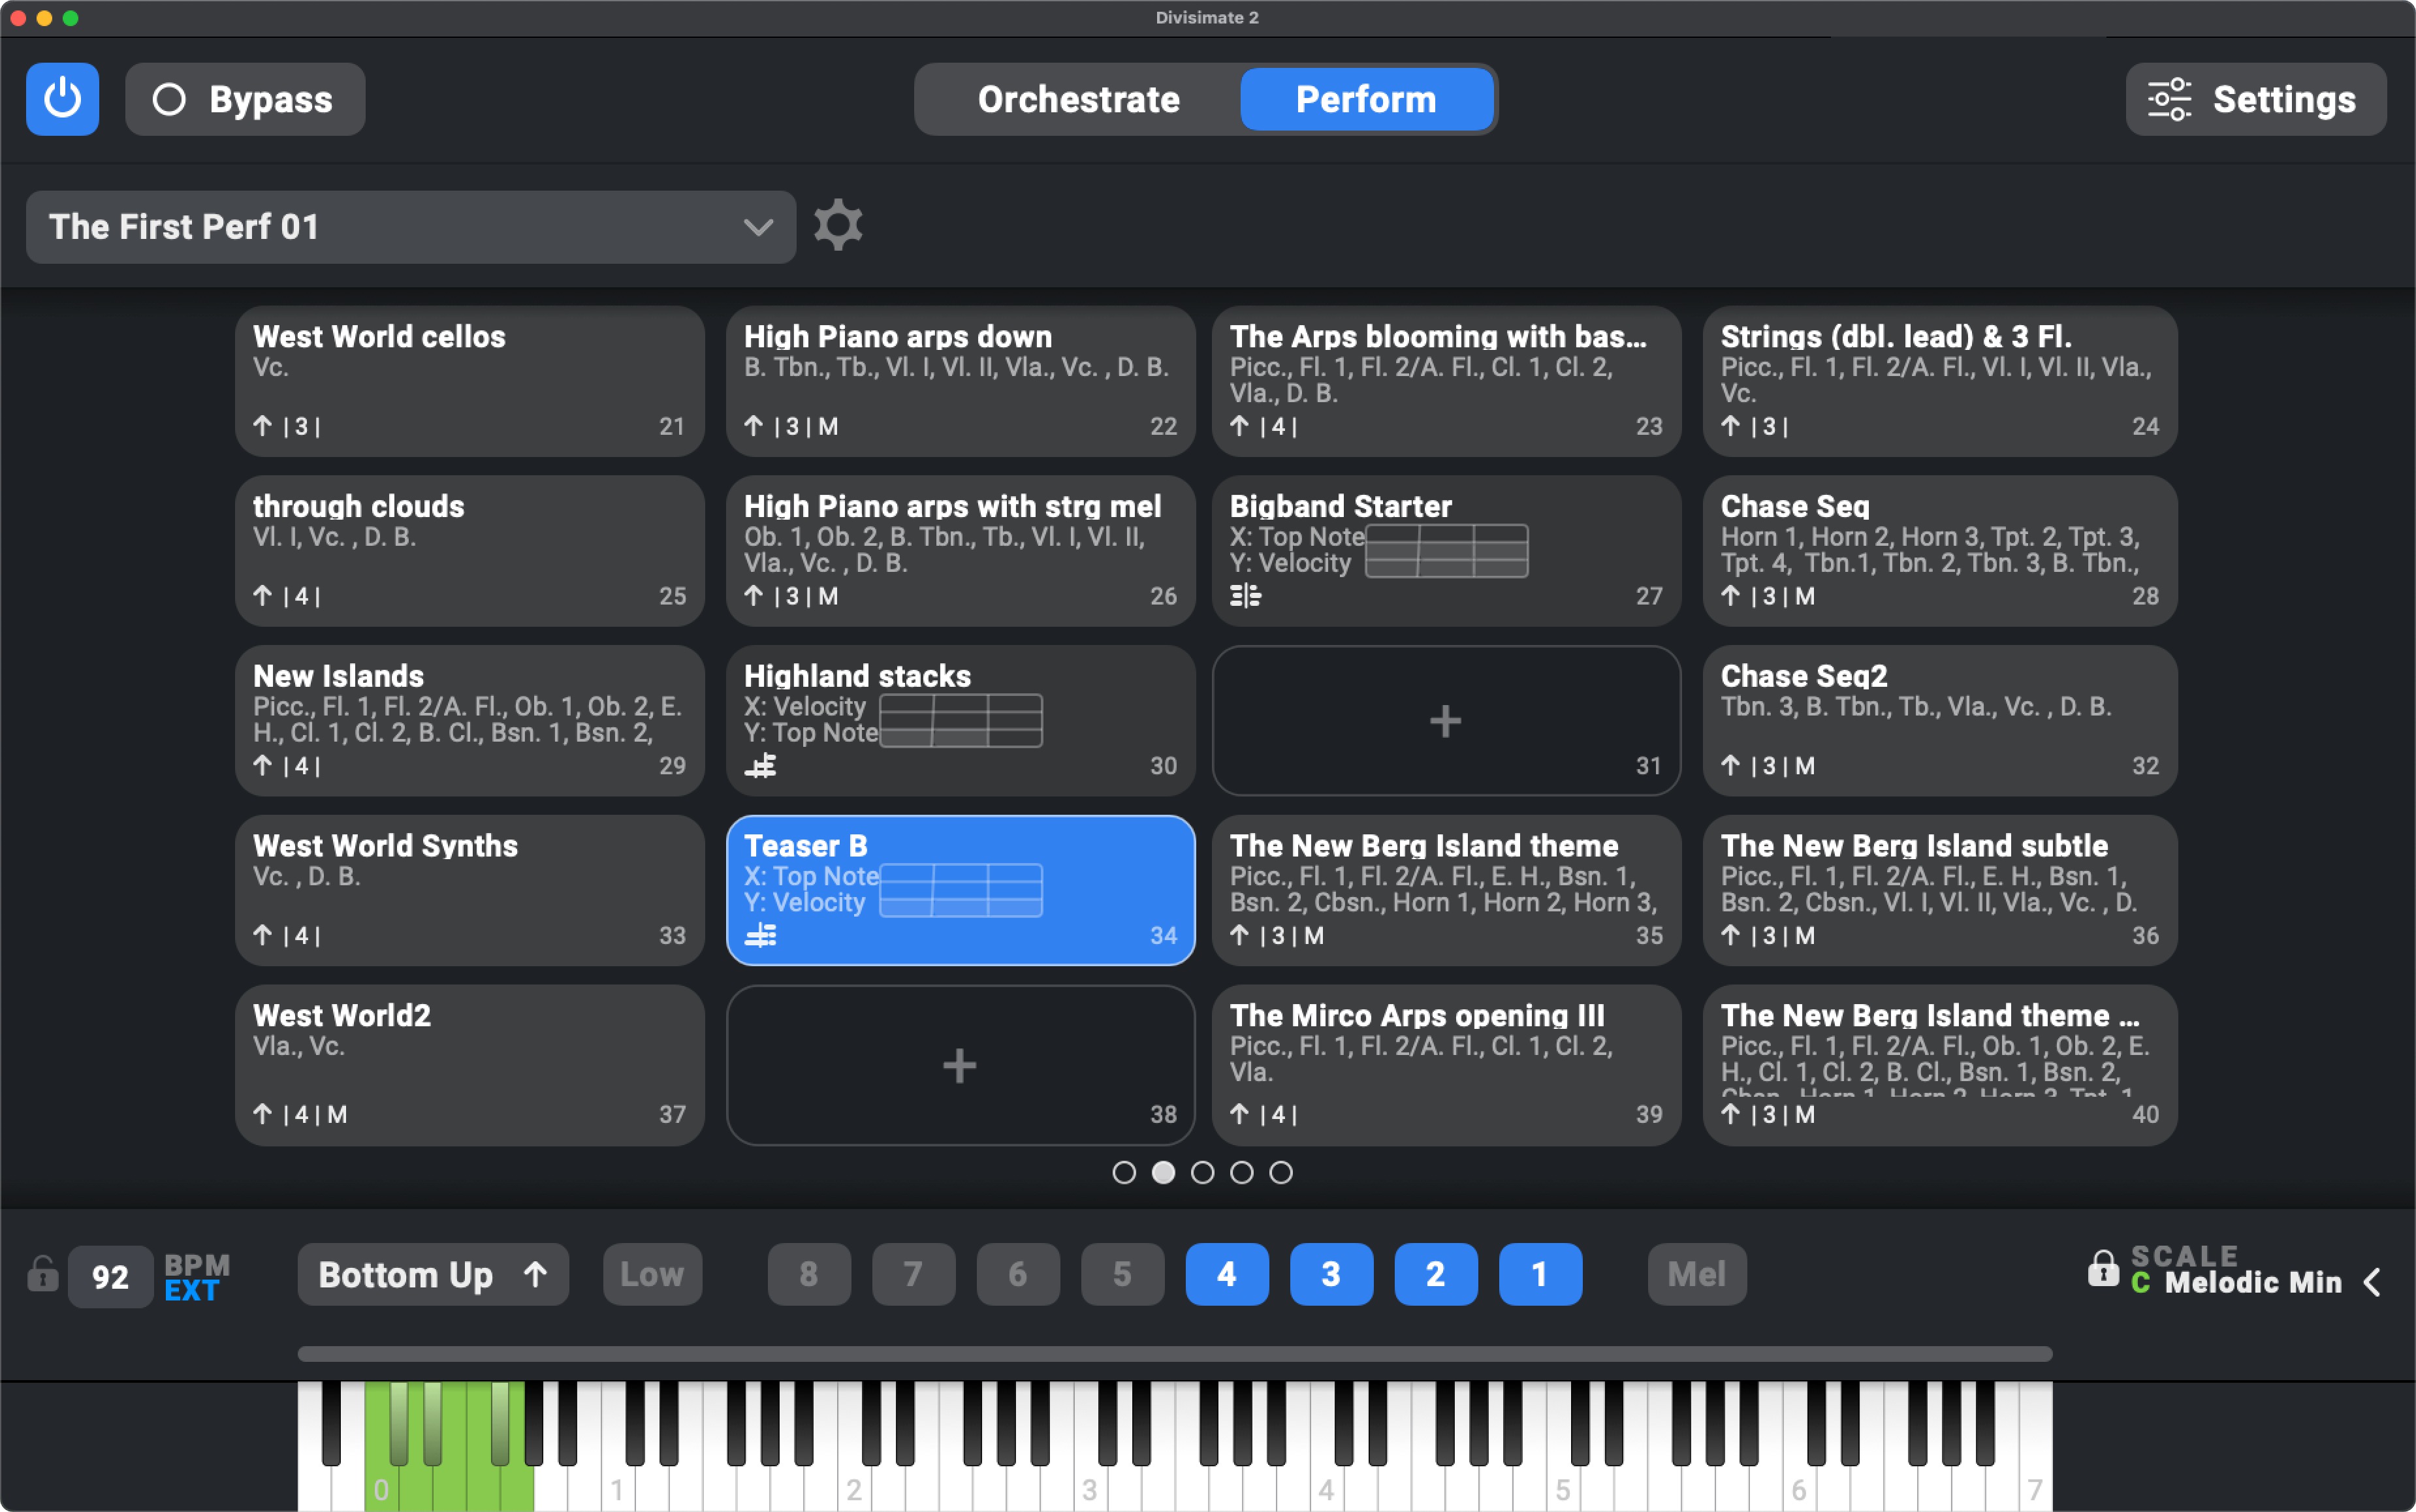Viewport: 2416px width, 1512px height.
Task: Toggle voice 6 button
Action: click(1018, 1274)
